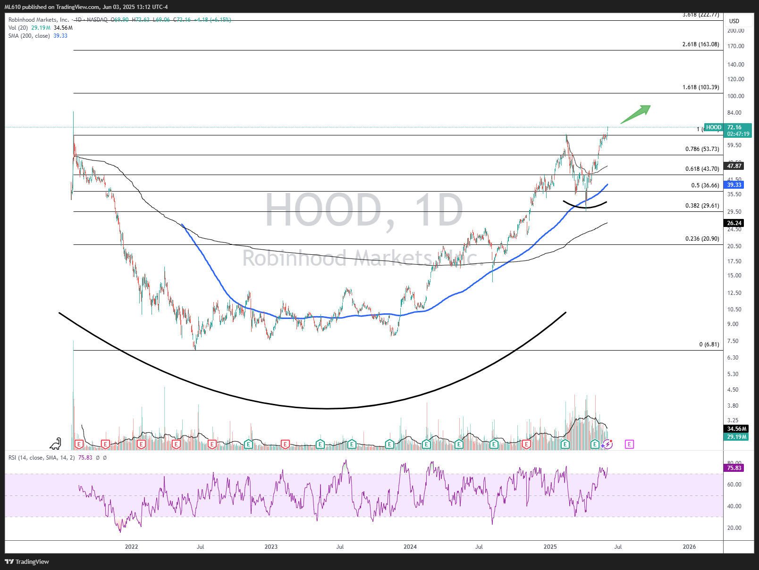The image size is (759, 570).
Task: Click the 2022 time axis label
Action: coord(131,547)
